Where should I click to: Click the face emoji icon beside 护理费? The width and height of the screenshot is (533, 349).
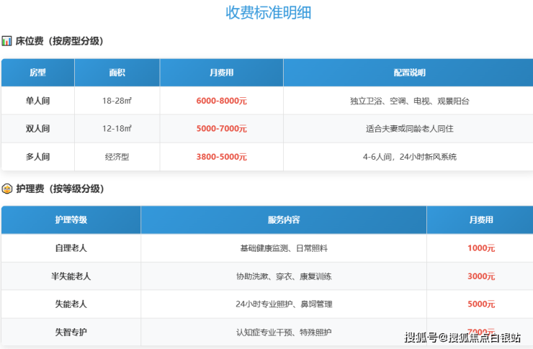click(6, 189)
